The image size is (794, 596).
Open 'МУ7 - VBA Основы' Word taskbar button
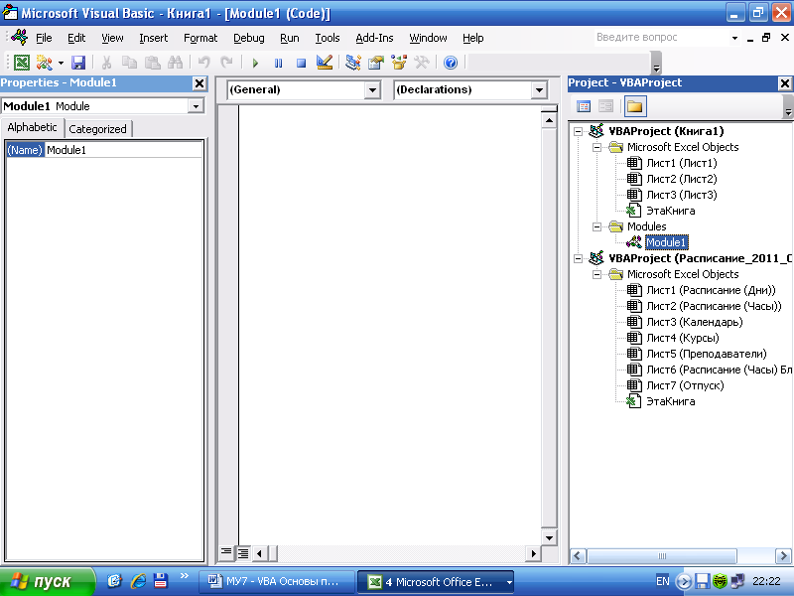[277, 582]
